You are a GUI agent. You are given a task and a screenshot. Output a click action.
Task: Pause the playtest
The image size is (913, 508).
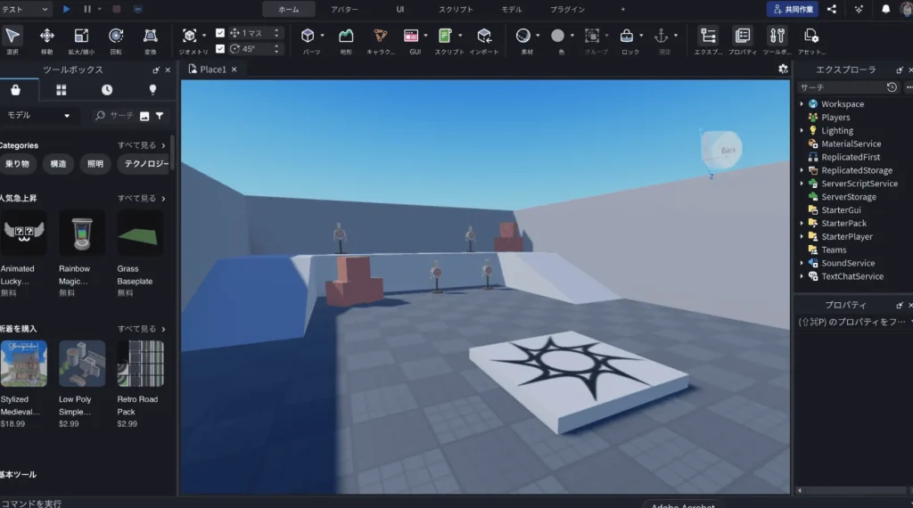pyautogui.click(x=87, y=9)
